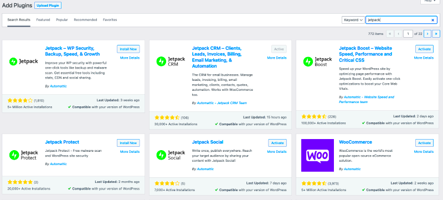The width and height of the screenshot is (443, 200).
Task: Activate the Jetpack Social plugin
Action: (x=277, y=142)
